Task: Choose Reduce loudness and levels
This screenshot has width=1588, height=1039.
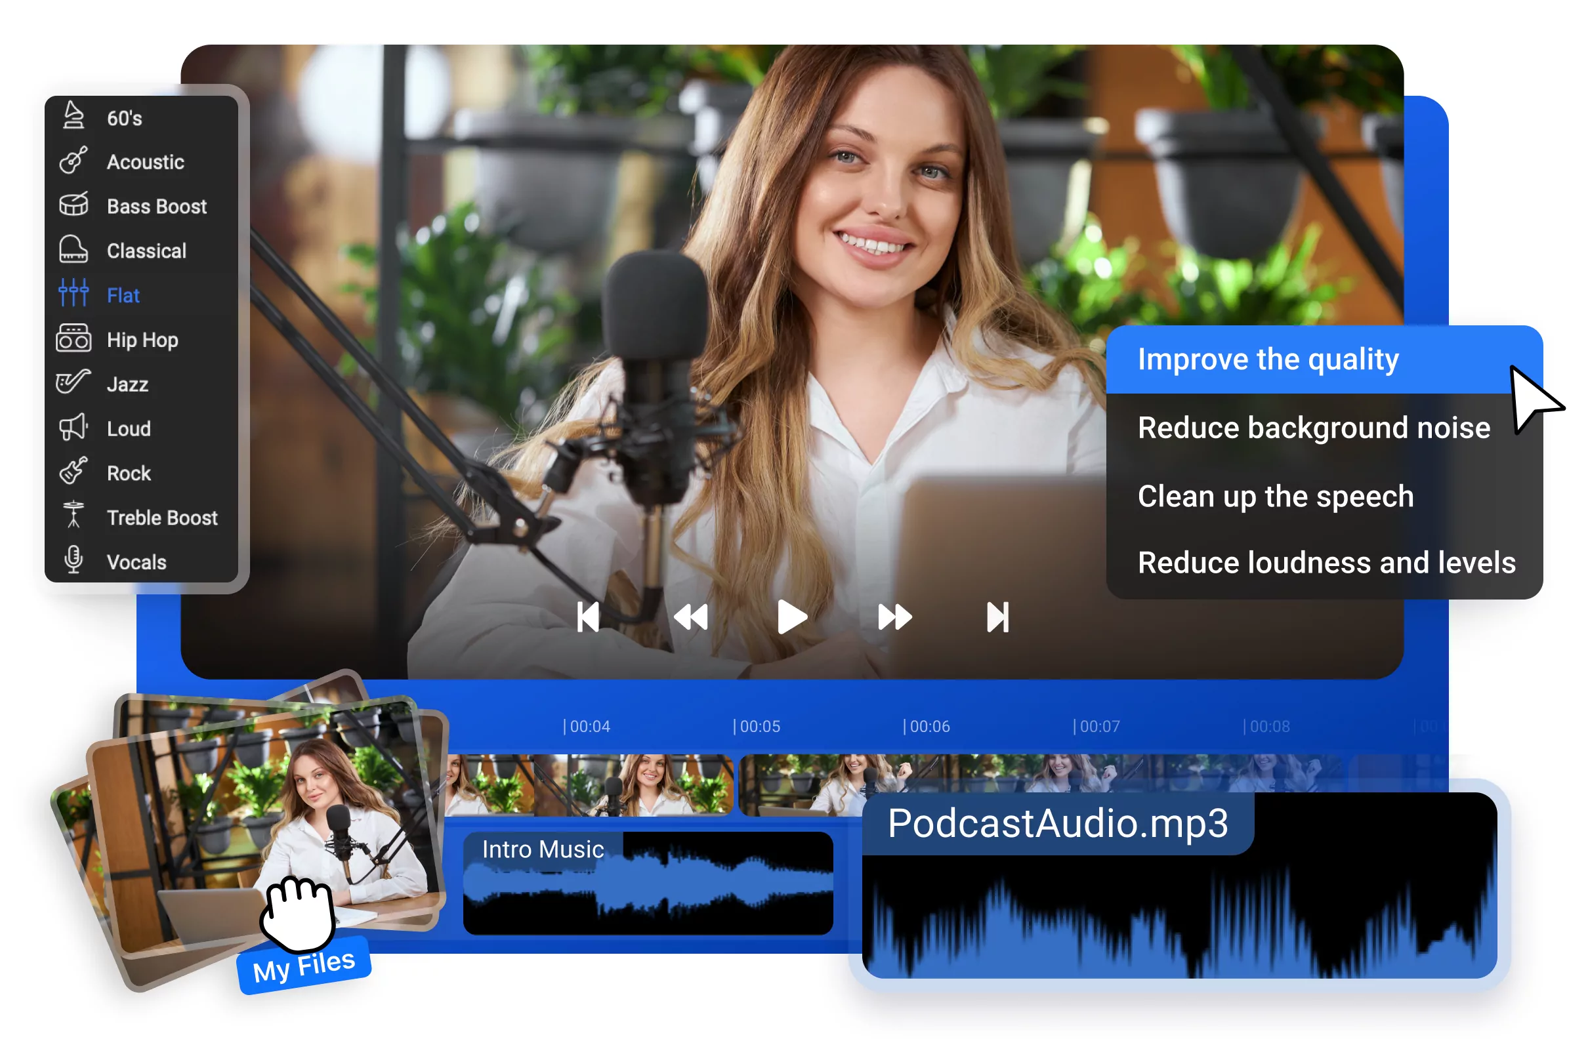Action: click(1326, 562)
